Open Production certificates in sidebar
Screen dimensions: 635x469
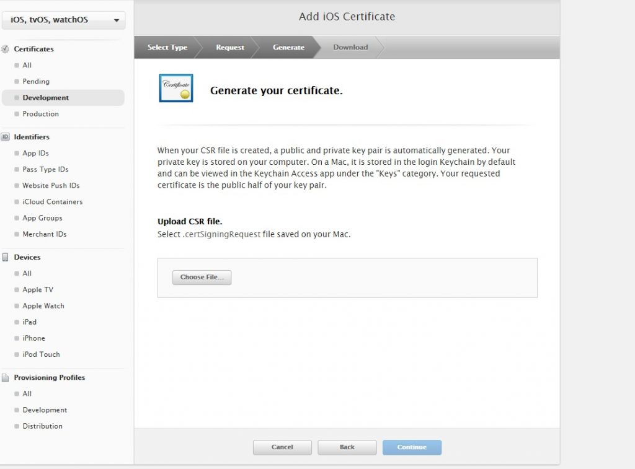click(x=40, y=114)
